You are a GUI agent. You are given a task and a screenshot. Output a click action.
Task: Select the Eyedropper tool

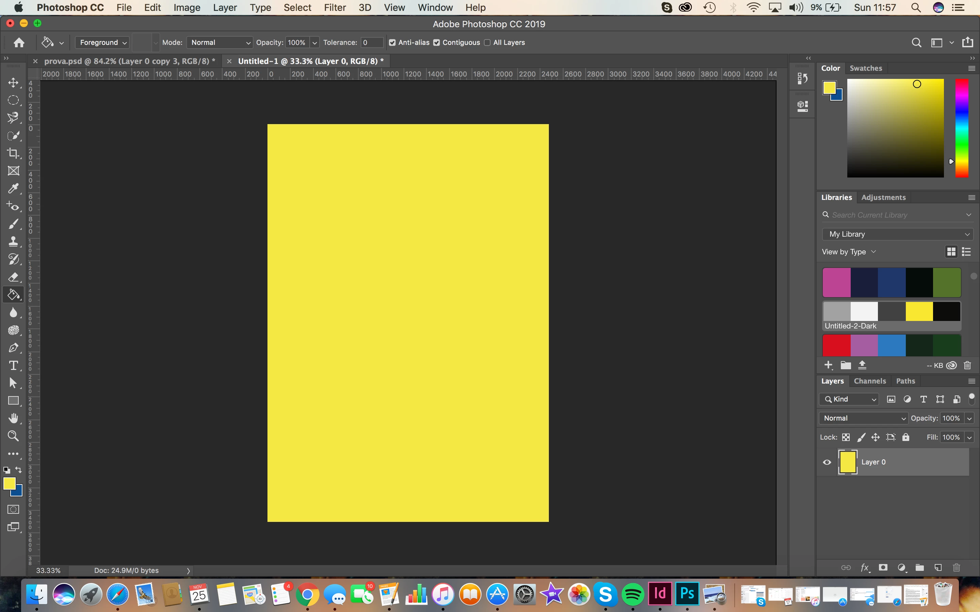coord(13,189)
